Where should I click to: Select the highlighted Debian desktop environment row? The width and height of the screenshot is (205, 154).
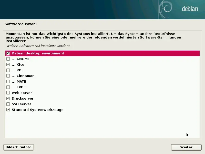pyautogui.click(x=38, y=53)
